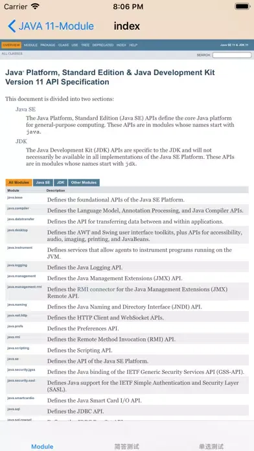
Task: Open the java.prefs module link
Action: coord(16,326)
